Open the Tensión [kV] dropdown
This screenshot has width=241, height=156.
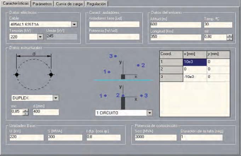[40, 36]
